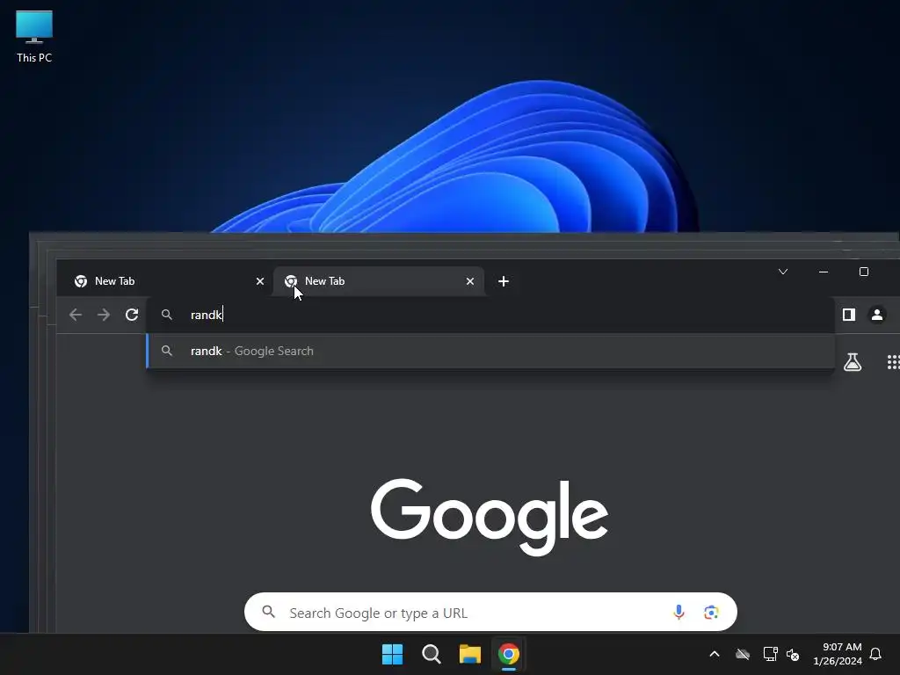Expand the tab search chevron
900x675 pixels.
coord(783,272)
